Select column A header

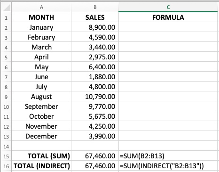41,8
